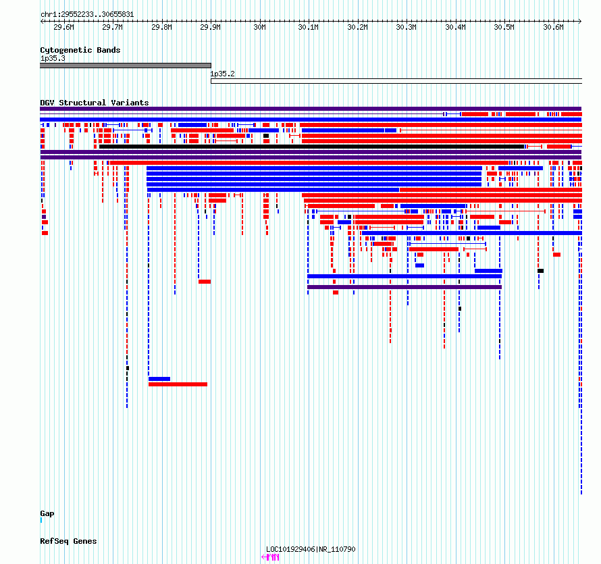Click the 30.1M ruler label
This screenshot has height=564, width=601.
tap(309, 27)
